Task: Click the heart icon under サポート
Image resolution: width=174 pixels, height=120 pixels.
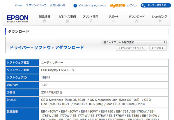Action: coord(113,21)
